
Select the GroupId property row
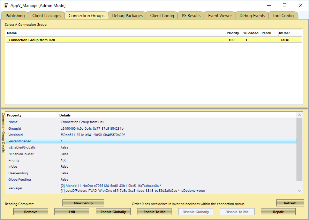(151, 128)
